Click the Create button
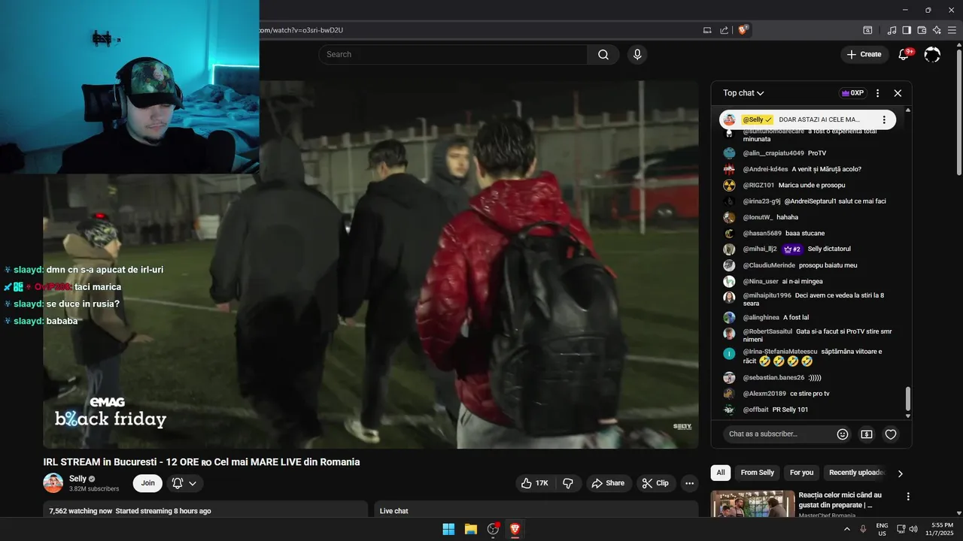Screen dimensions: 963x541 [x=864, y=54]
